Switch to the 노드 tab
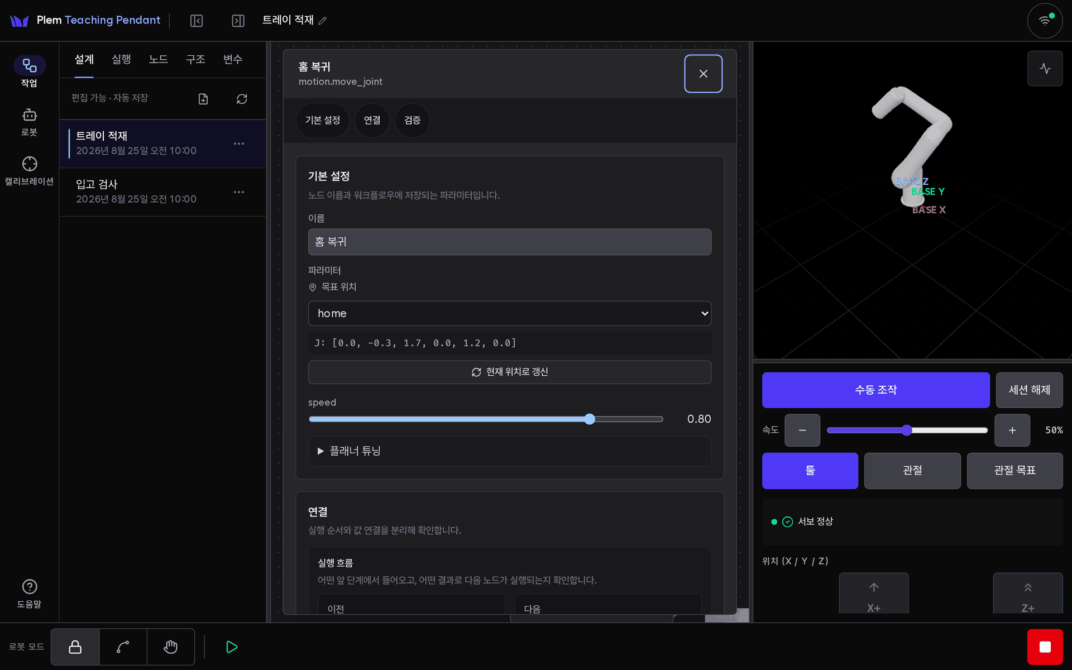 click(x=159, y=59)
